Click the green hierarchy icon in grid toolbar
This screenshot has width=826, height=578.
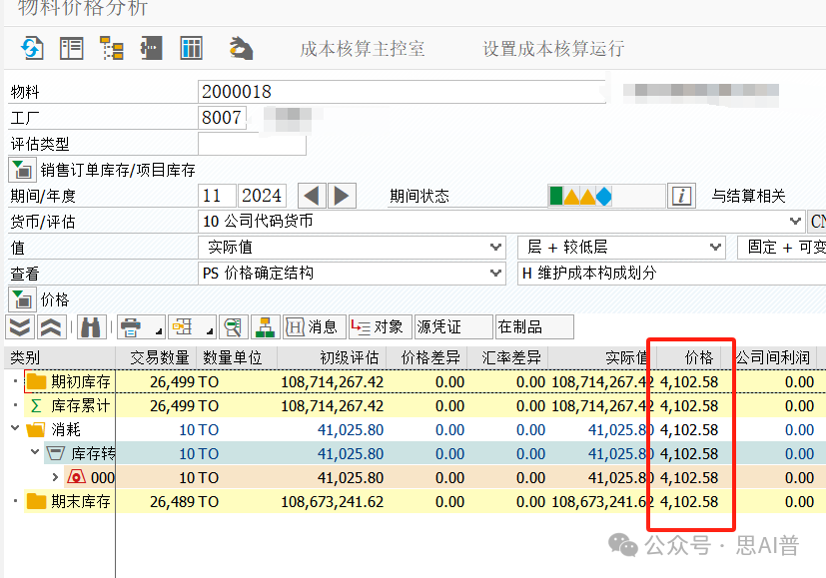265,326
